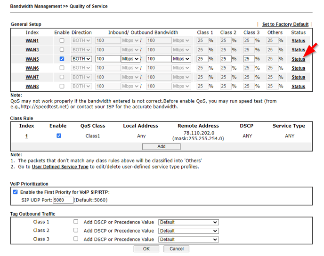Toggle First Priority for VoIP SIP/RTP

point(15,192)
